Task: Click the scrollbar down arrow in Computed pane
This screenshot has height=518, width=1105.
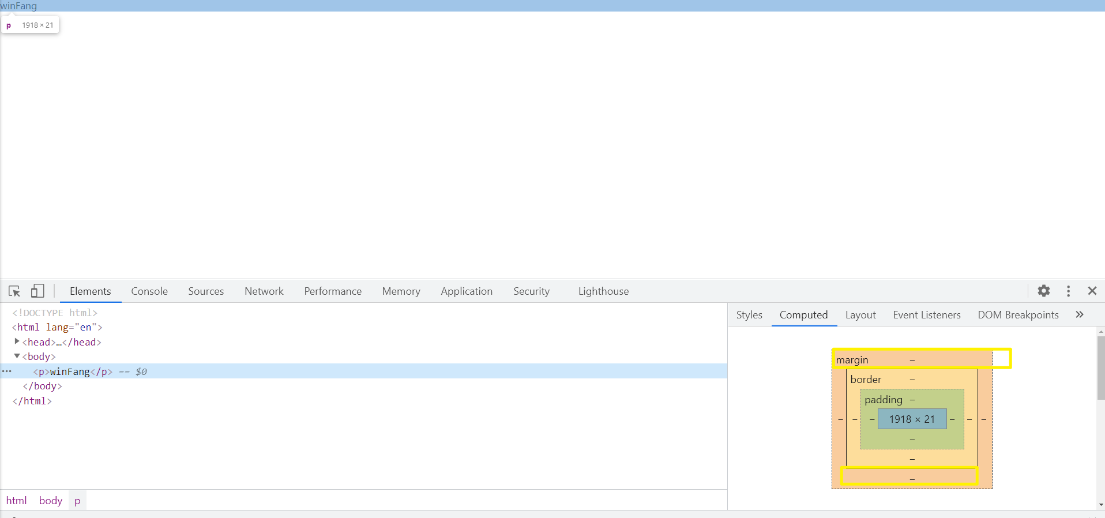Action: [x=1101, y=505]
